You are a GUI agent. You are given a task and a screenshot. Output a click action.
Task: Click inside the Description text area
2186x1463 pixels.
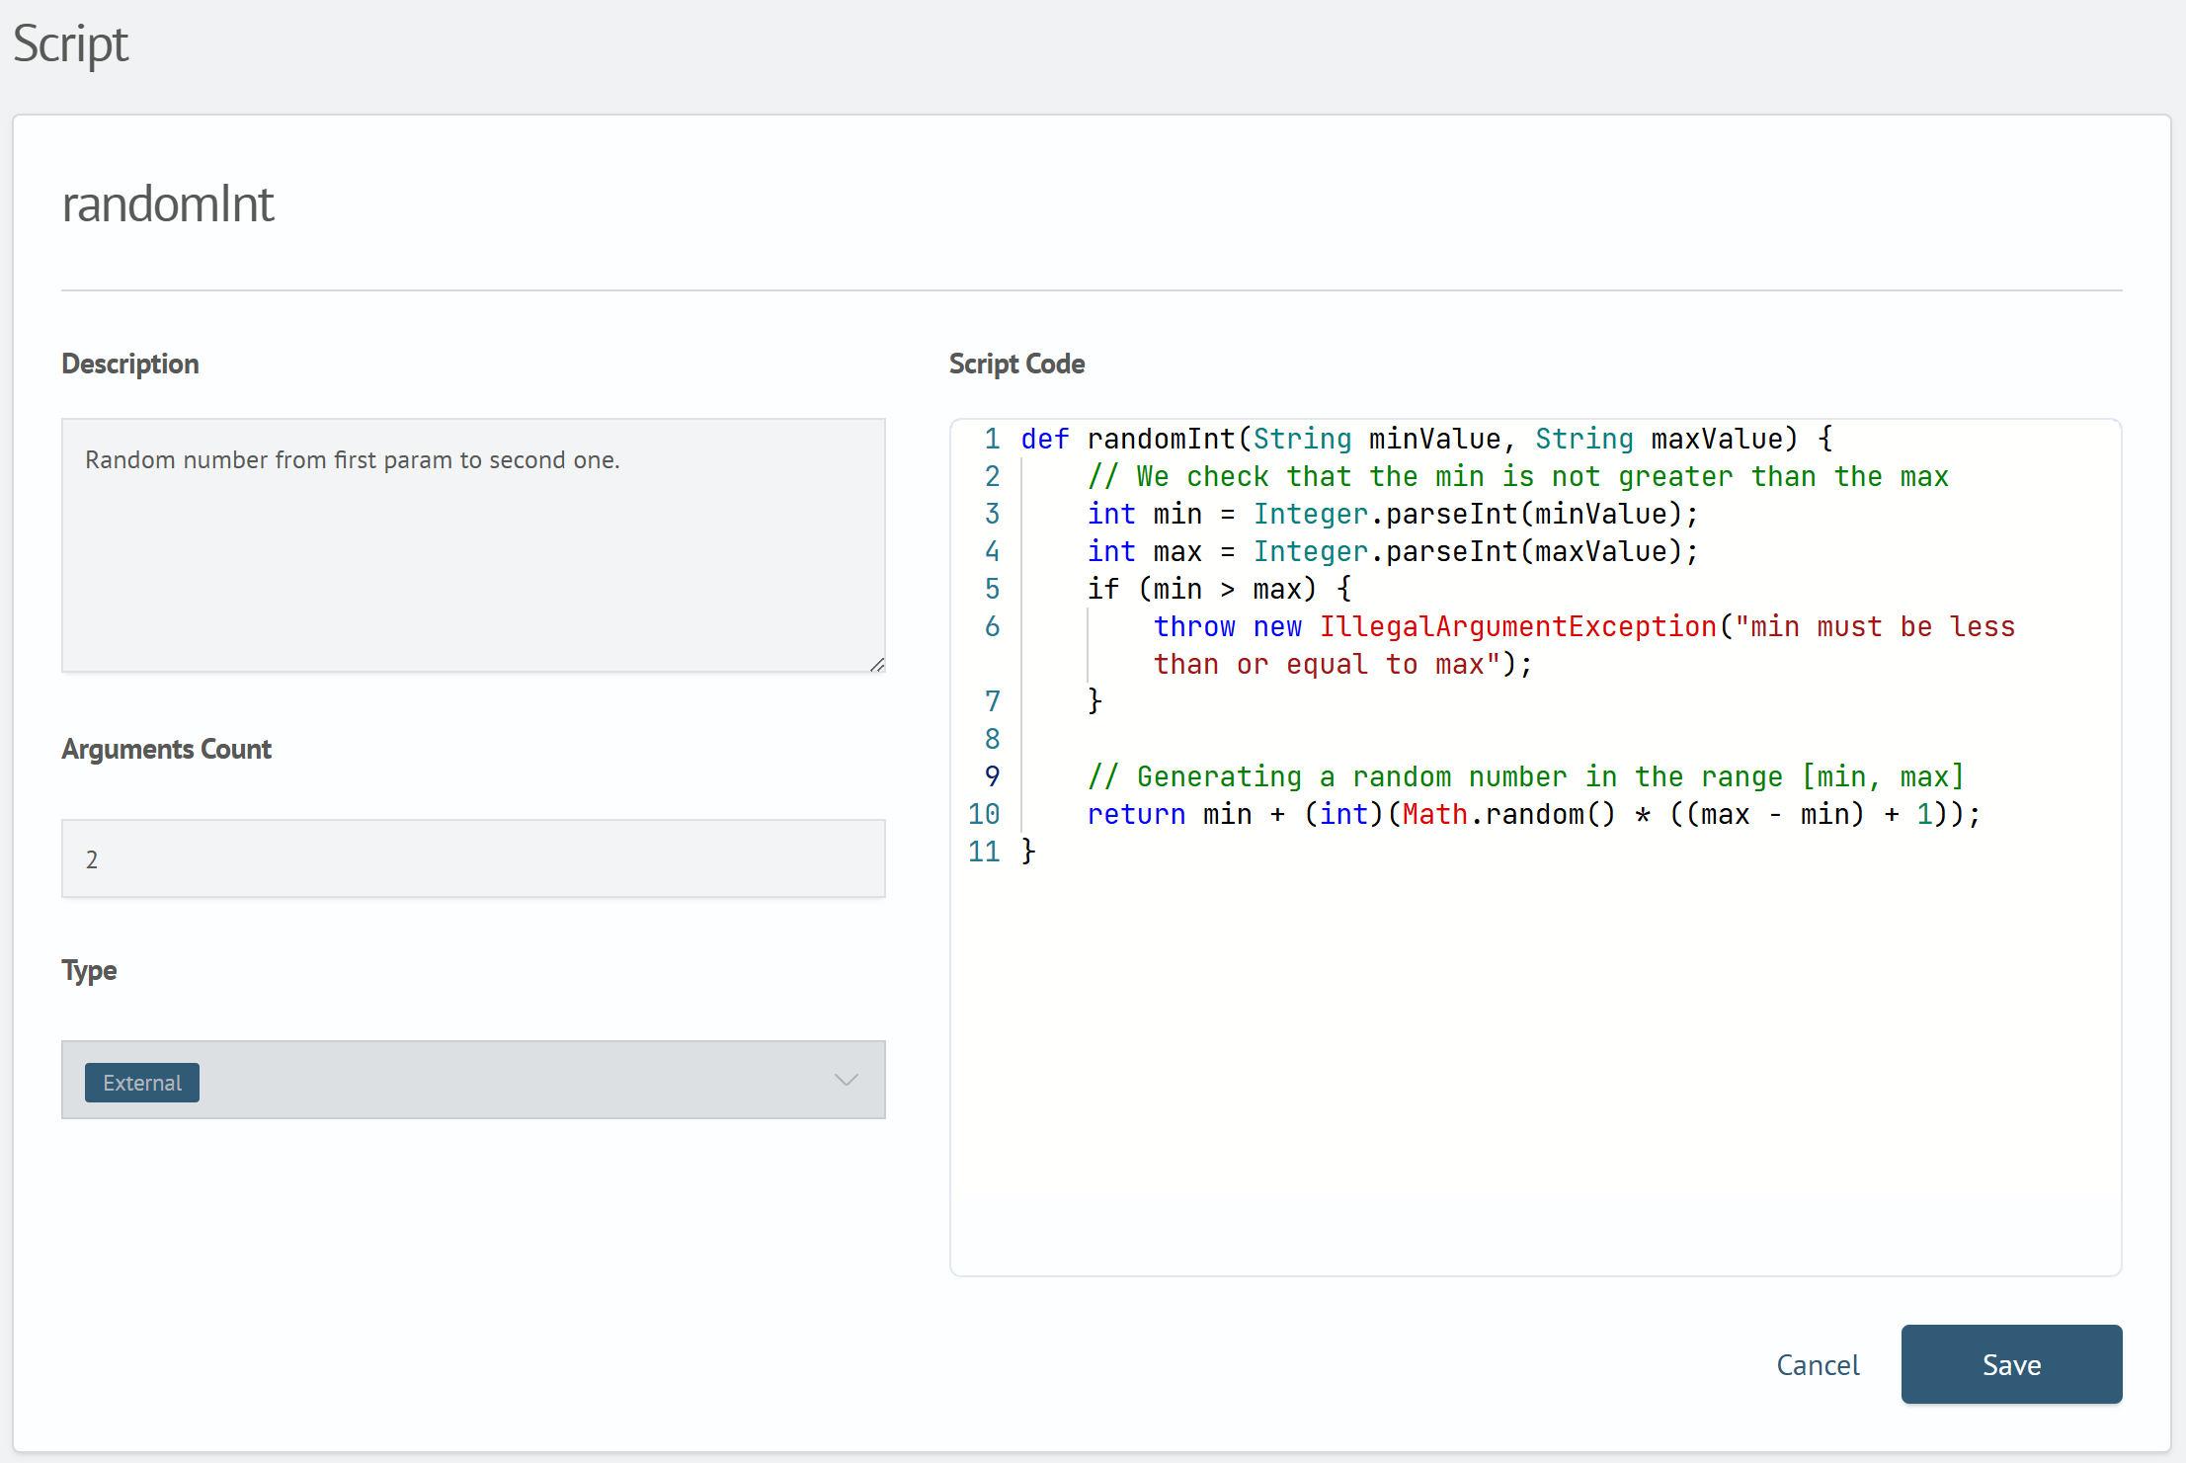pos(473,543)
